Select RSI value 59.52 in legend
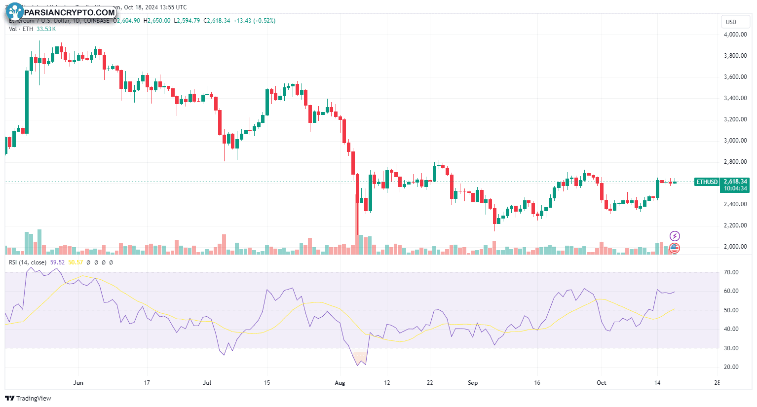757x407 pixels. point(57,262)
